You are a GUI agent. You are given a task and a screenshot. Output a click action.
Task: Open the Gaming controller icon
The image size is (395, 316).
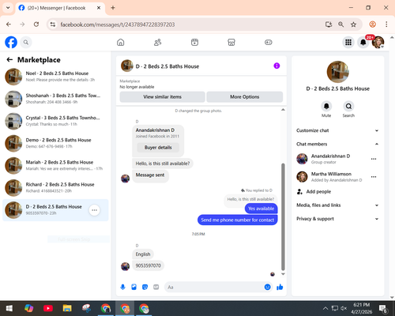coord(269,42)
